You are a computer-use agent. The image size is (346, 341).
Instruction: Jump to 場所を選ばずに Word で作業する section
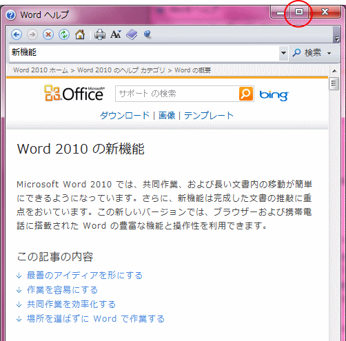click(96, 319)
